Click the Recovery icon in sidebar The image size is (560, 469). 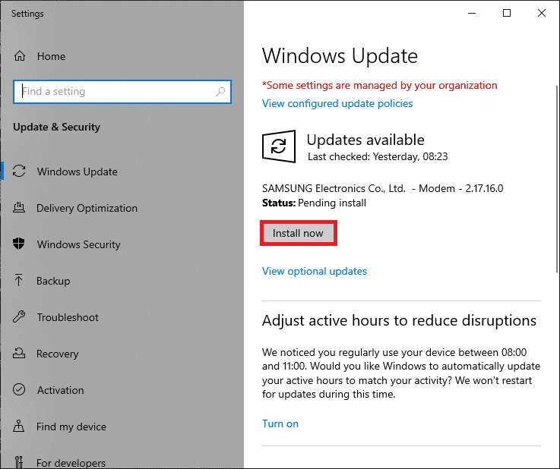(x=20, y=354)
